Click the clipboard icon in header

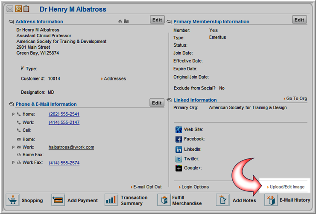point(26,9)
